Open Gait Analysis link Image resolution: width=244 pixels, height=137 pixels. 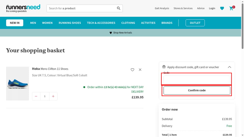tap(162, 8)
